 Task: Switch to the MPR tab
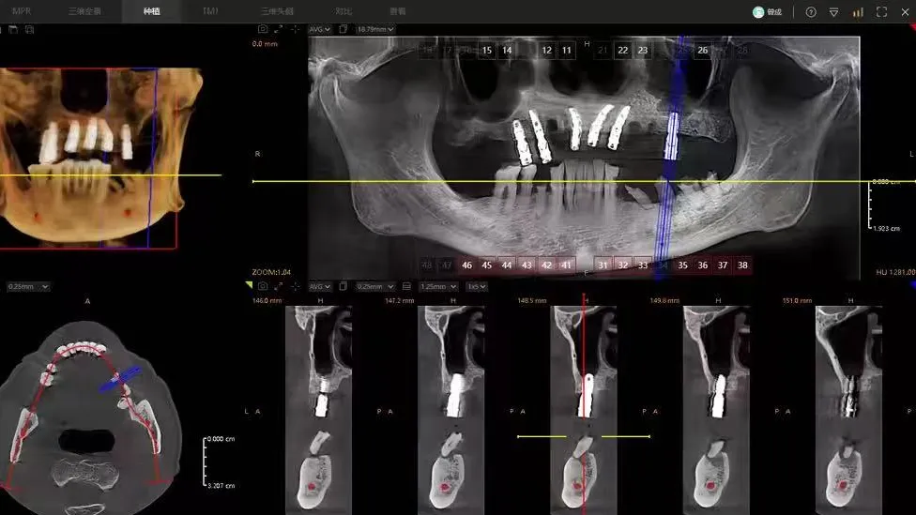(23, 11)
